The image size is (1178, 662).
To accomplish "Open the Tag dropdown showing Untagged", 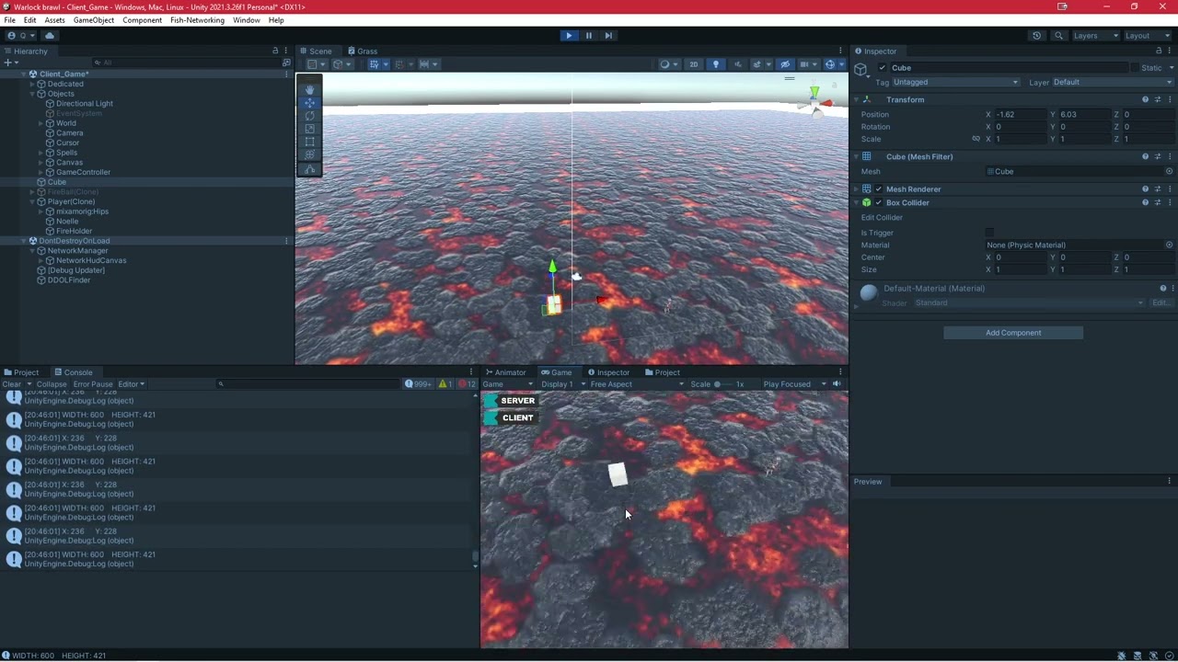I will (955, 83).
